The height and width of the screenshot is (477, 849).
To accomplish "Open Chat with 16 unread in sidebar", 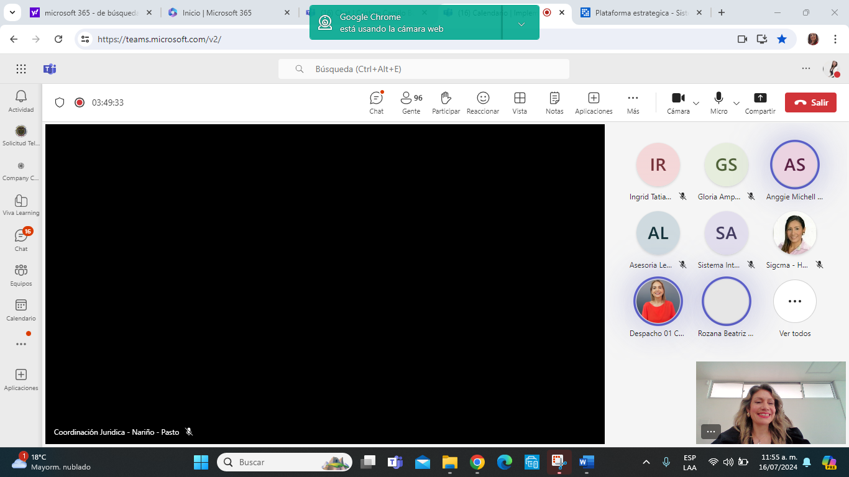I will click(x=21, y=240).
